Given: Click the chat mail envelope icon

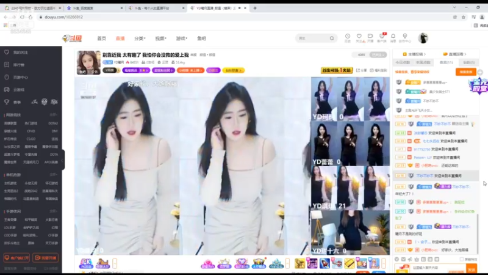Looking at the screenshot, I should [x=403, y=259].
